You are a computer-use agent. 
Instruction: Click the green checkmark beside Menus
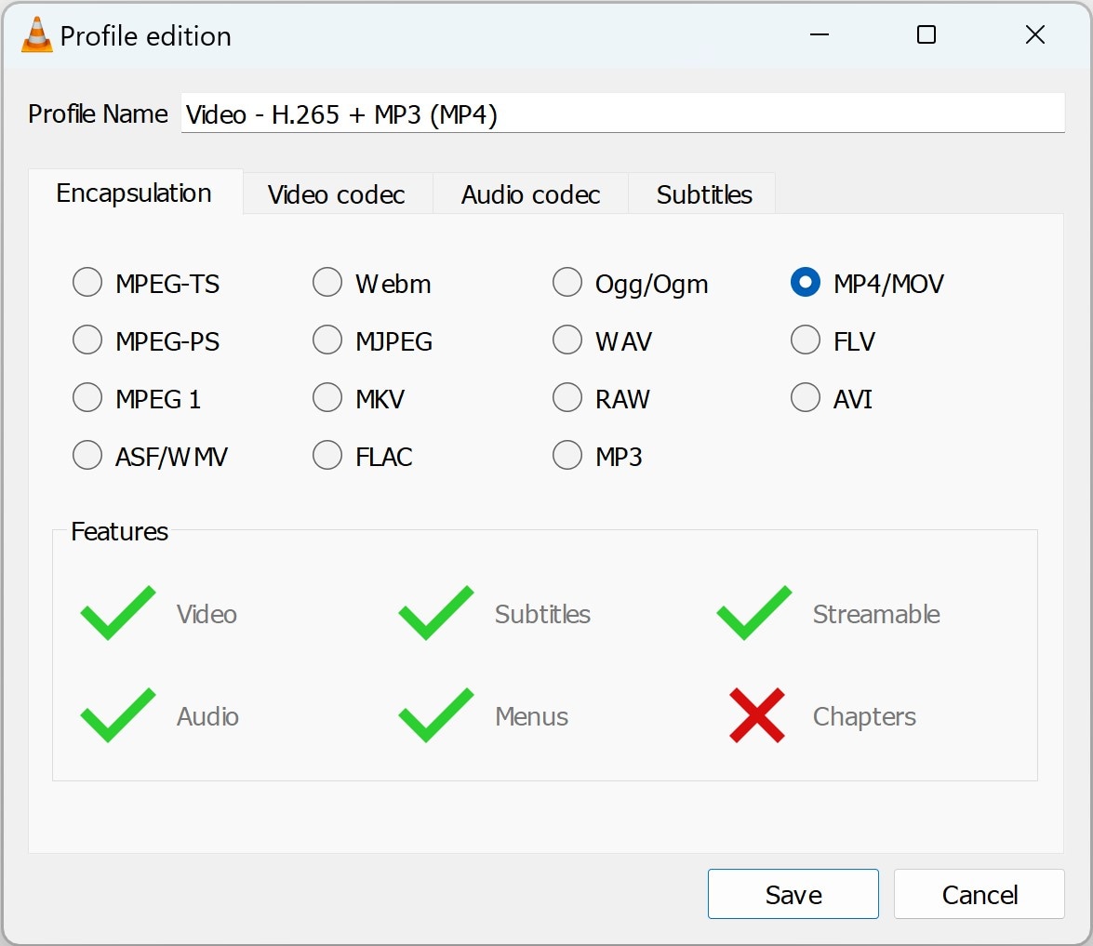[x=434, y=715]
